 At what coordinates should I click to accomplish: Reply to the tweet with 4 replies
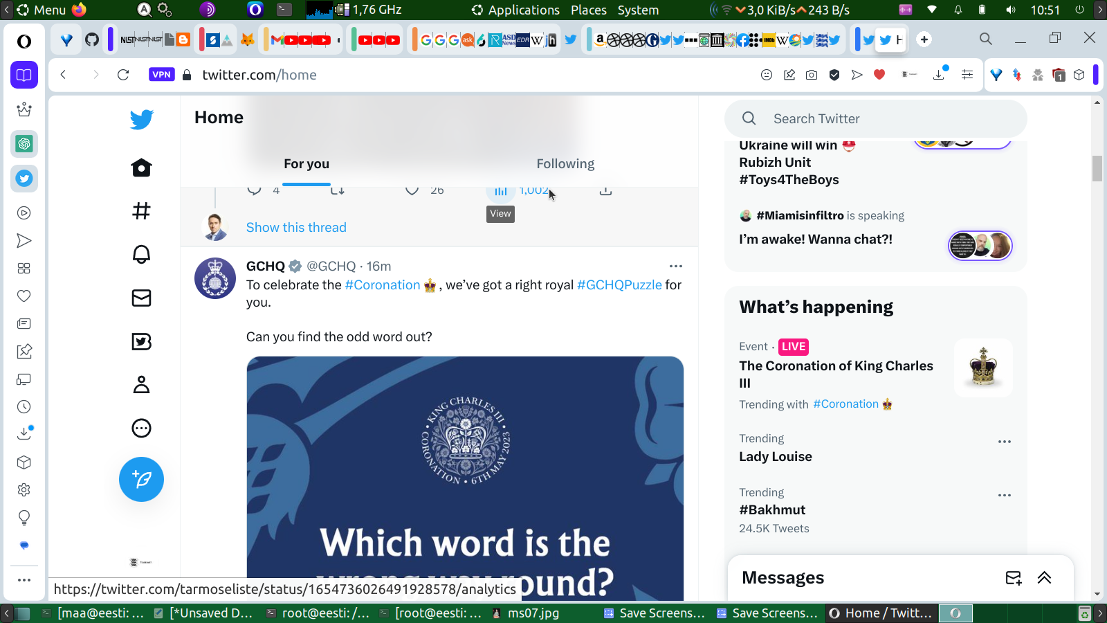click(x=255, y=190)
